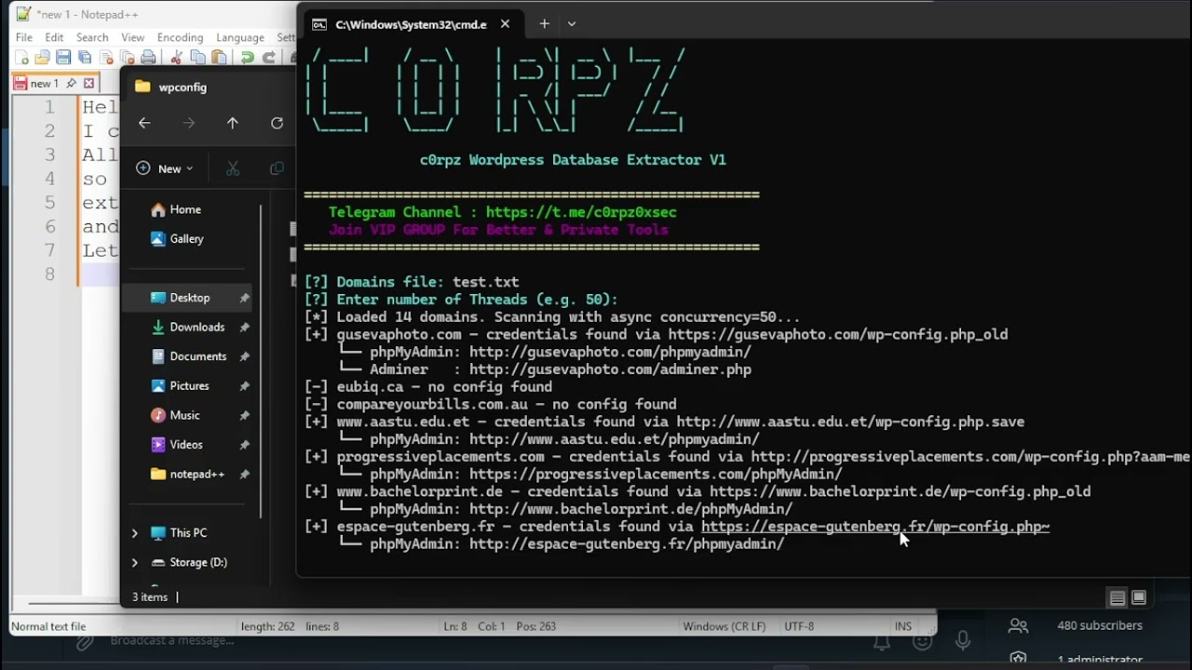This screenshot has width=1192, height=670.
Task: Select the cmd.exe terminal tab
Action: [x=412, y=24]
